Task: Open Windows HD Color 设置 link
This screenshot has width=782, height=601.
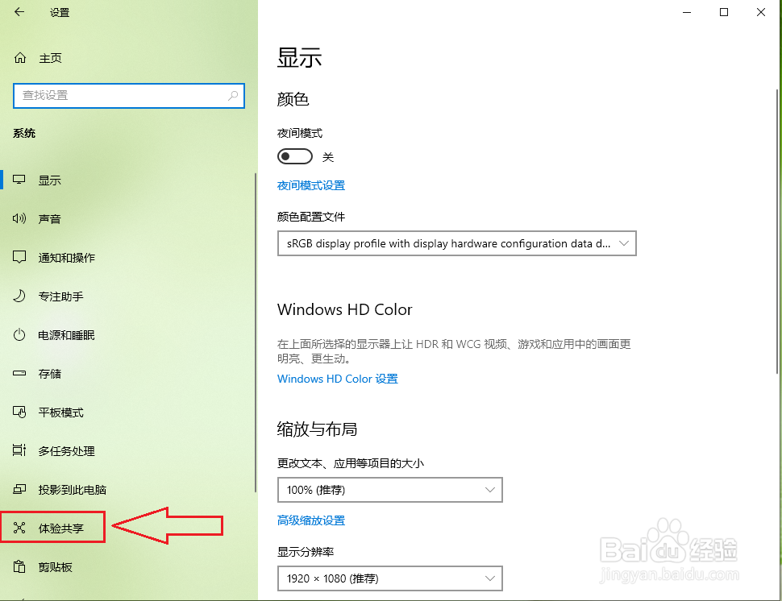Action: click(338, 379)
